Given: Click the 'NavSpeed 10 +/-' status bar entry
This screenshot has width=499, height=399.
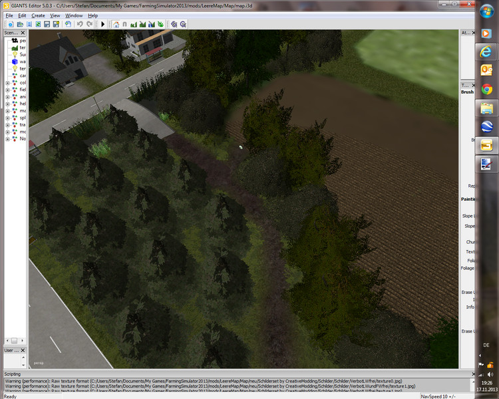Looking at the screenshot, I should [x=438, y=396].
